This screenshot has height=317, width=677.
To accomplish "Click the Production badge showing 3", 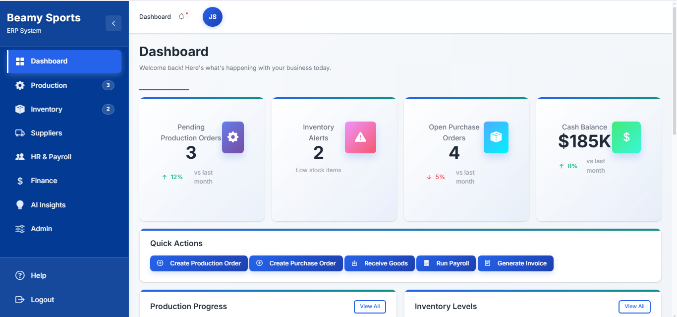I will point(108,85).
